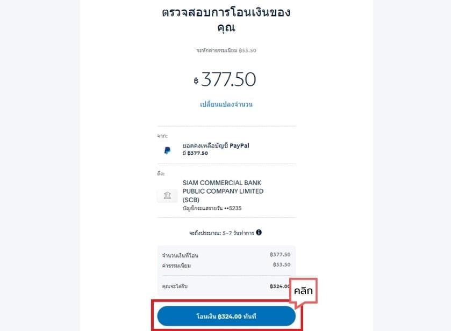The height and width of the screenshot is (331, 451).
Task: Click the ค่าธรรมเนียม summary label
Action: click(176, 266)
